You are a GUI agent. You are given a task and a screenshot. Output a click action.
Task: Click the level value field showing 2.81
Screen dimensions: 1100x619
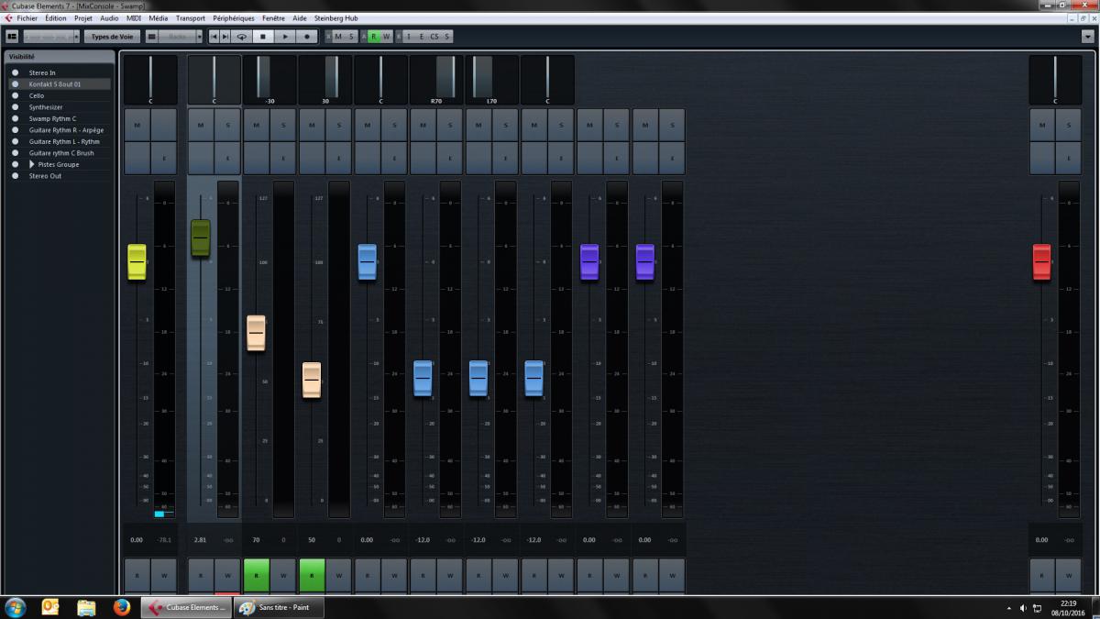tap(201, 540)
